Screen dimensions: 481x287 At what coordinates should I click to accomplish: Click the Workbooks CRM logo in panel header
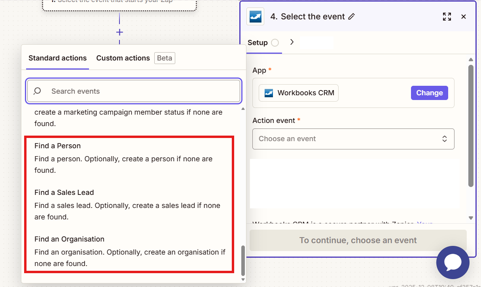[255, 17]
